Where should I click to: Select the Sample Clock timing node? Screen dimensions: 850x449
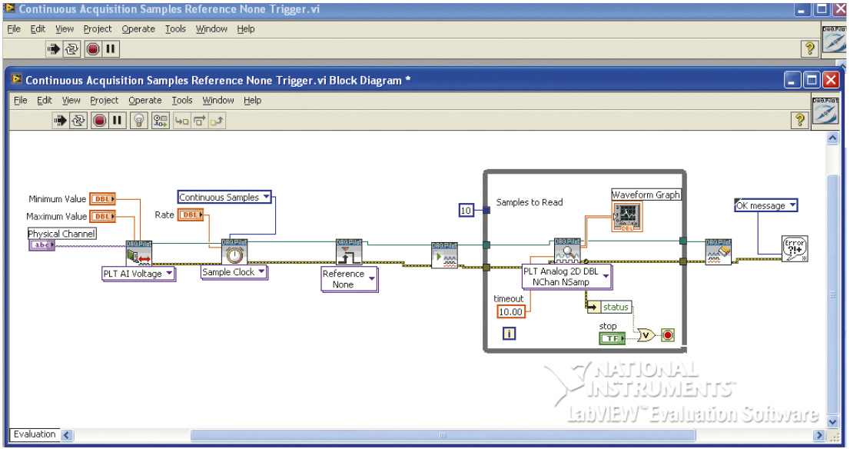click(x=234, y=252)
